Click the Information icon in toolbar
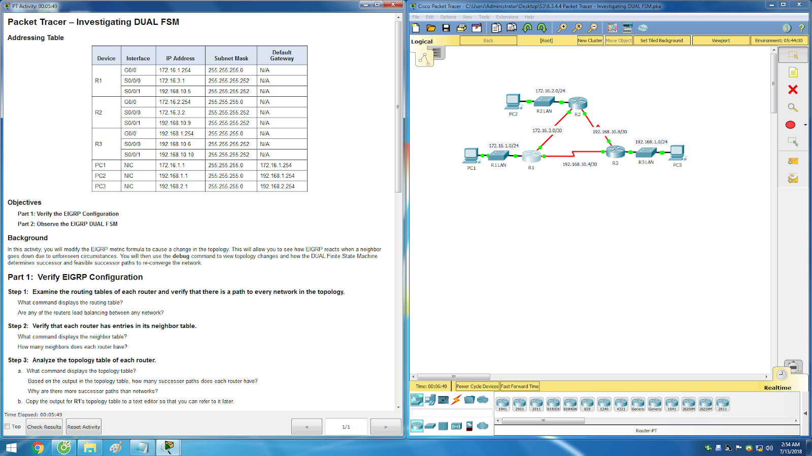 pyautogui.click(x=787, y=28)
